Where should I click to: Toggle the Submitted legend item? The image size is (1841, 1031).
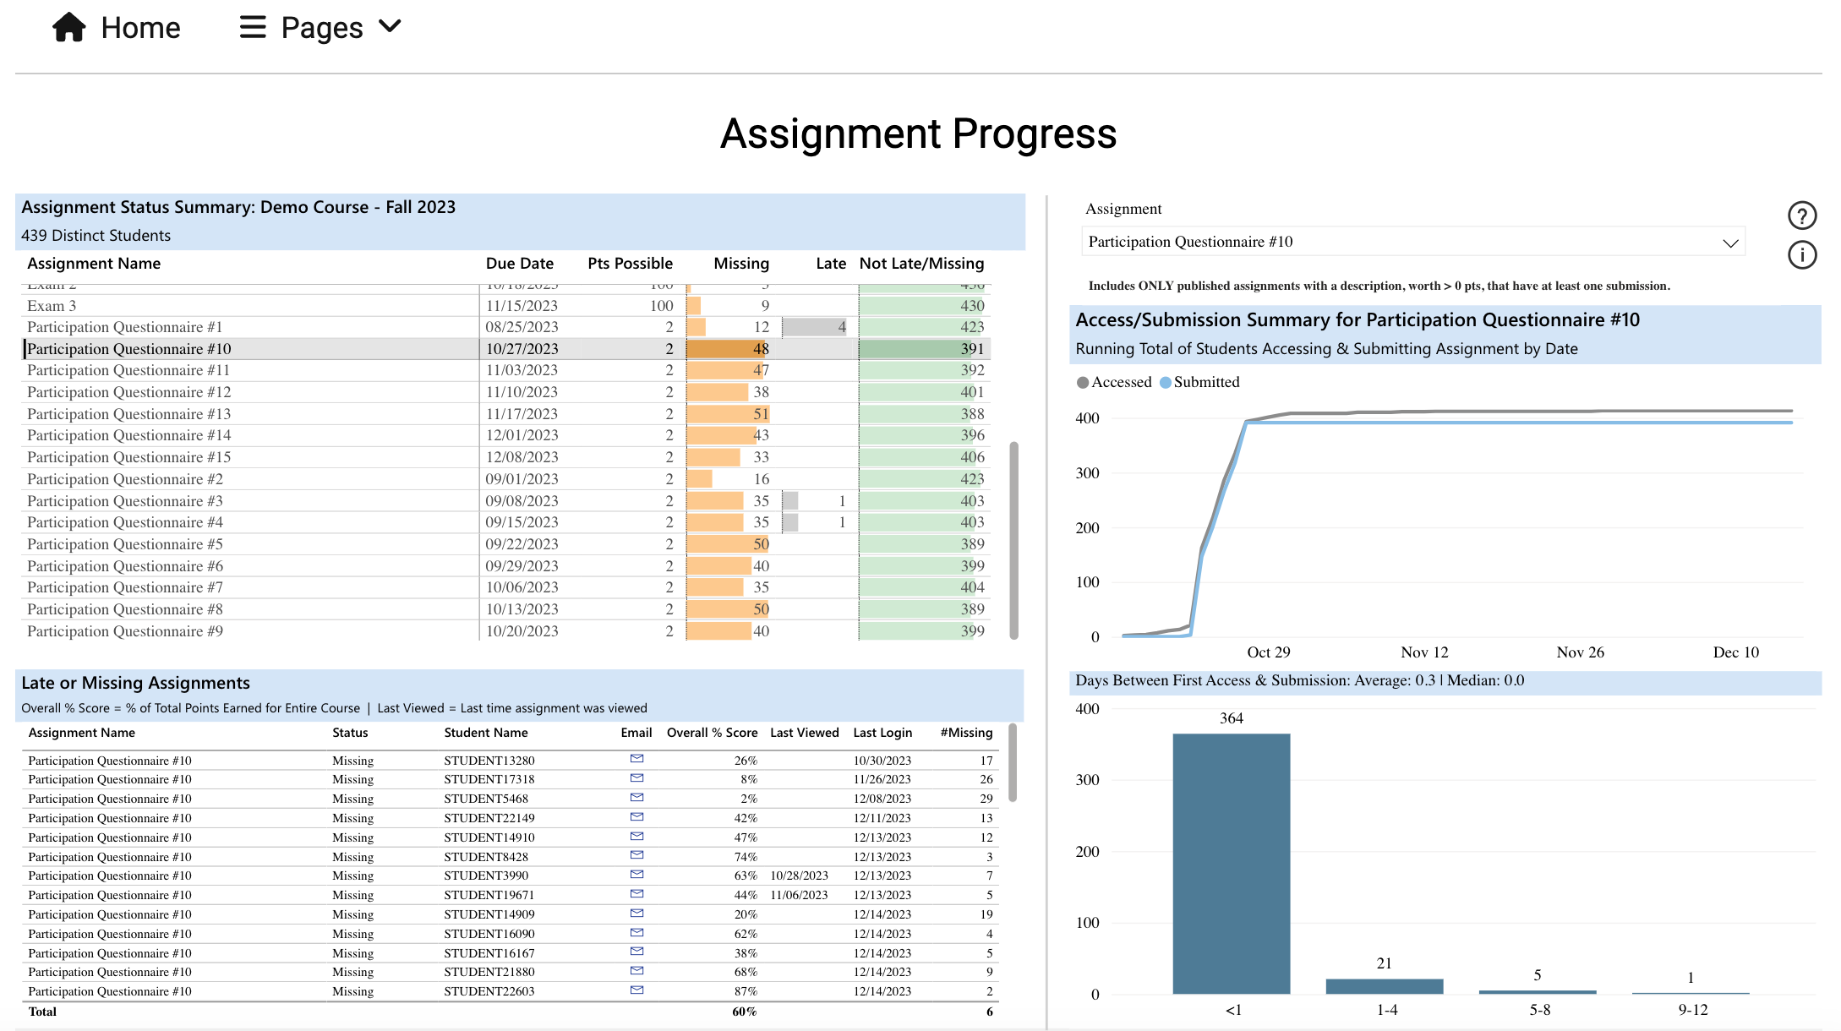point(1200,381)
